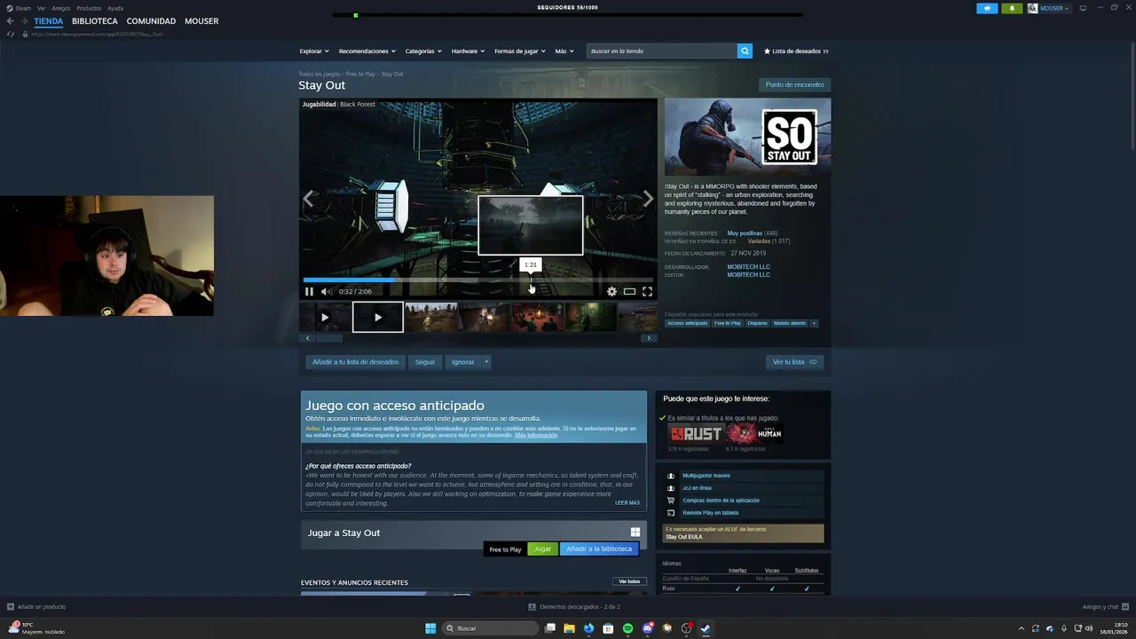Show previous media with left arrow
This screenshot has height=639, width=1136.
coord(308,199)
